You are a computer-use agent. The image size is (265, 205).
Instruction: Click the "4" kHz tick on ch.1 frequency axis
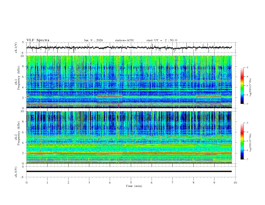(x=24, y=87)
